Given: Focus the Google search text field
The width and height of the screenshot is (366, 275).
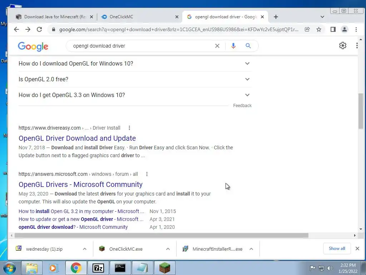Looking at the screenshot, I should coord(140,46).
